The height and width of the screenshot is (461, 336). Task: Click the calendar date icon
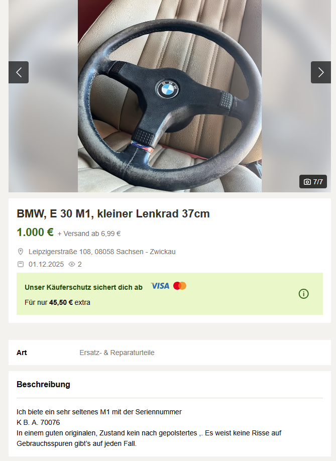point(21,264)
